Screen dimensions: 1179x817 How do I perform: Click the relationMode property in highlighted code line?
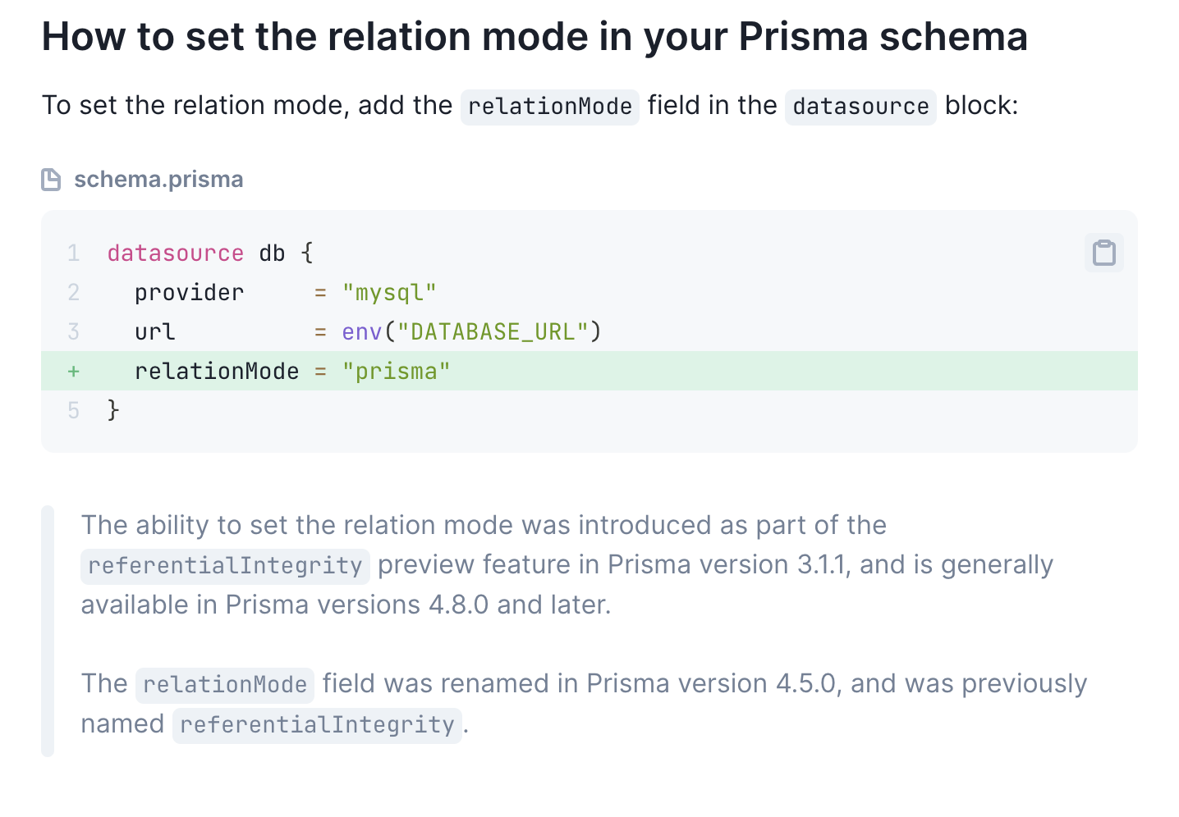[217, 371]
